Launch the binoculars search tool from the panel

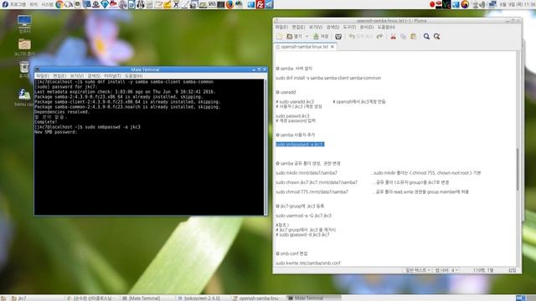pos(141,4)
